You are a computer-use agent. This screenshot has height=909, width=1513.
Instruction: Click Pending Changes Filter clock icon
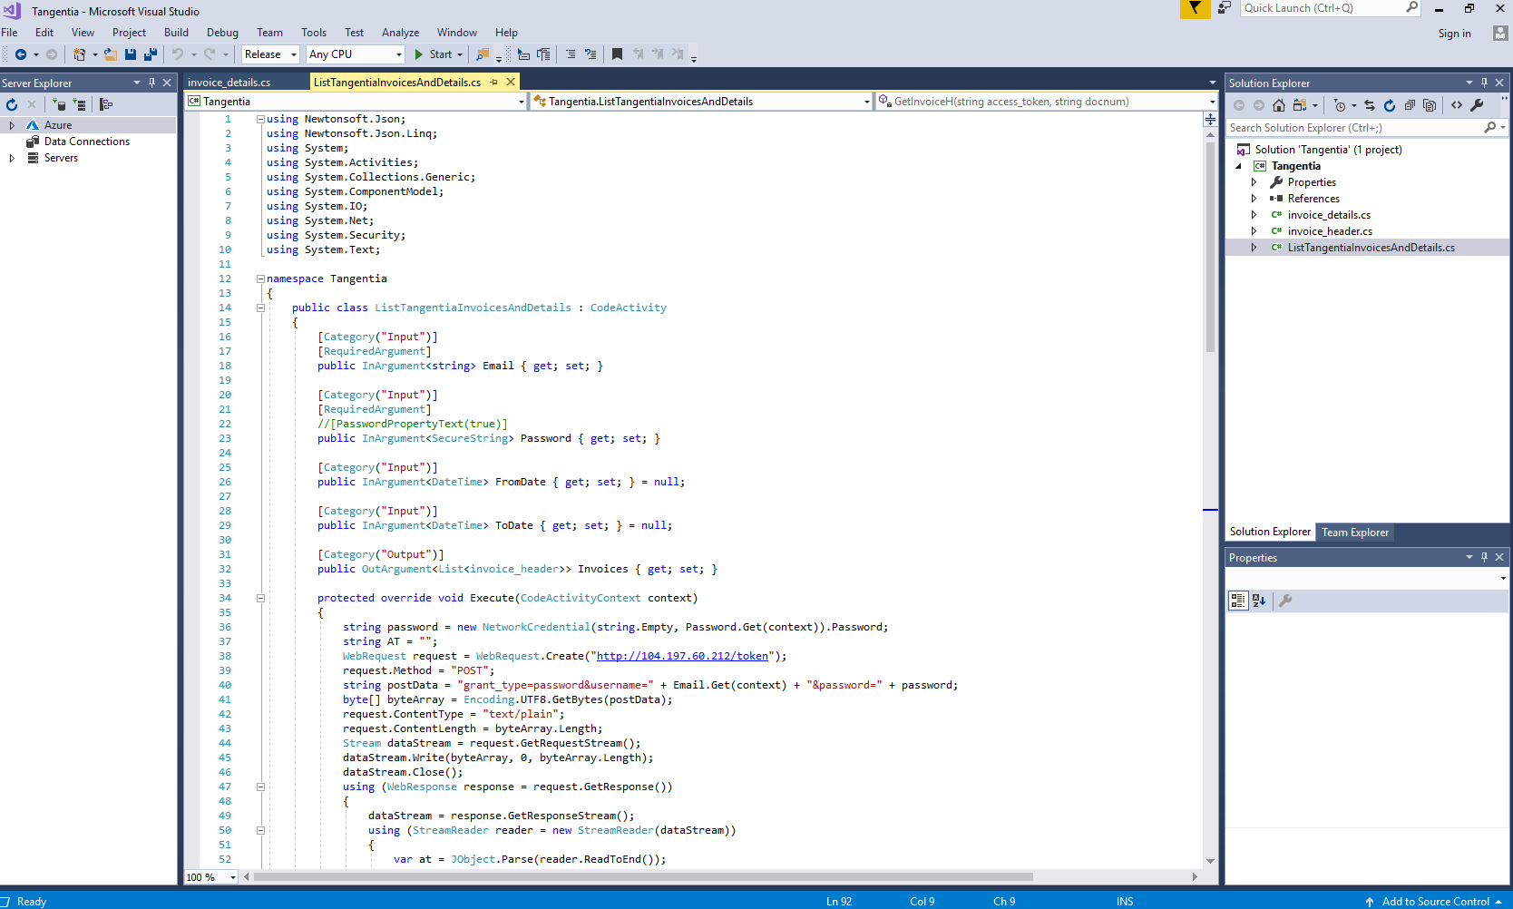coord(1340,105)
